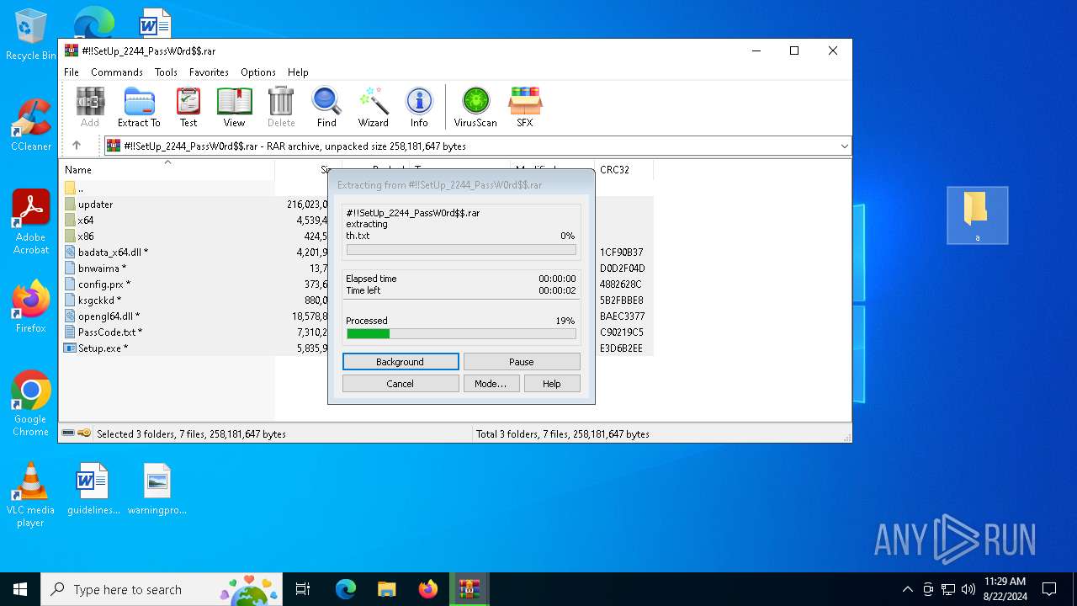Open the Tools menu
Image resolution: width=1077 pixels, height=606 pixels.
166,72
